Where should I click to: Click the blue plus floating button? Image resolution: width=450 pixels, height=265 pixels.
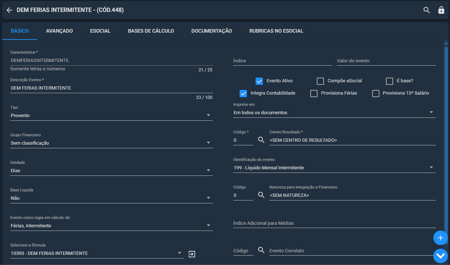tap(440, 238)
